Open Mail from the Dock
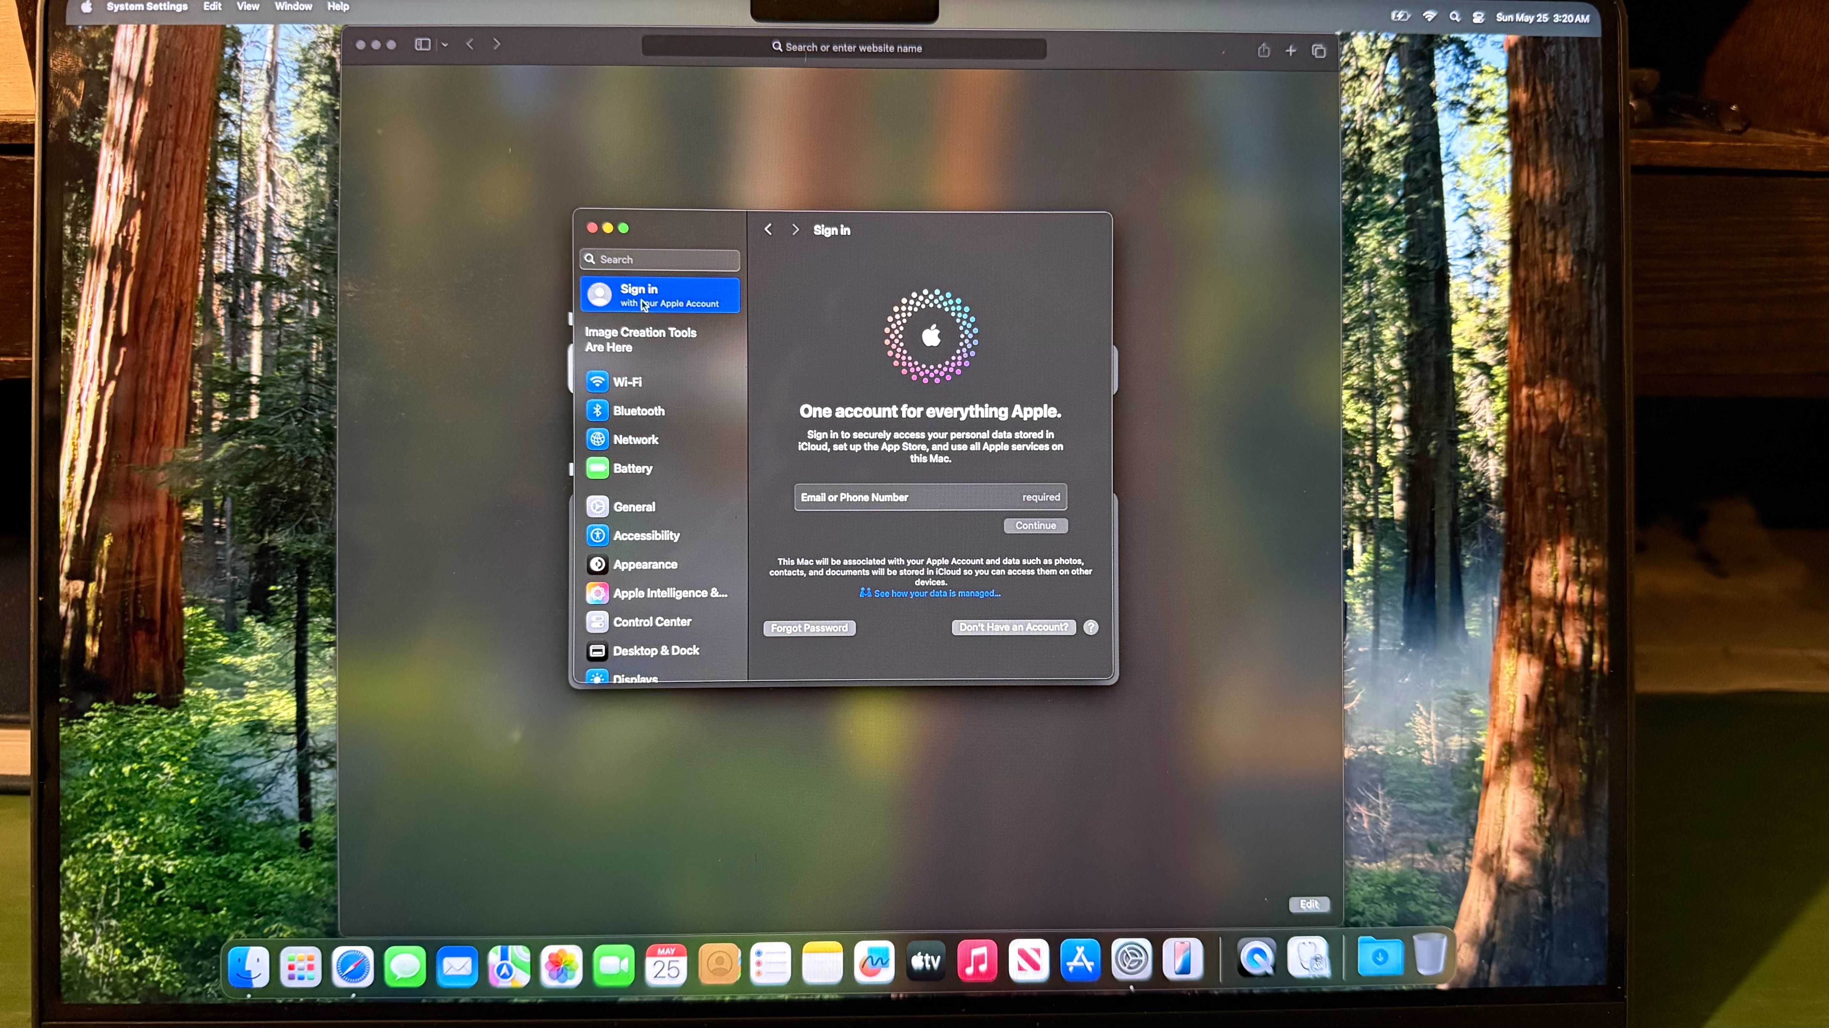 point(457,966)
